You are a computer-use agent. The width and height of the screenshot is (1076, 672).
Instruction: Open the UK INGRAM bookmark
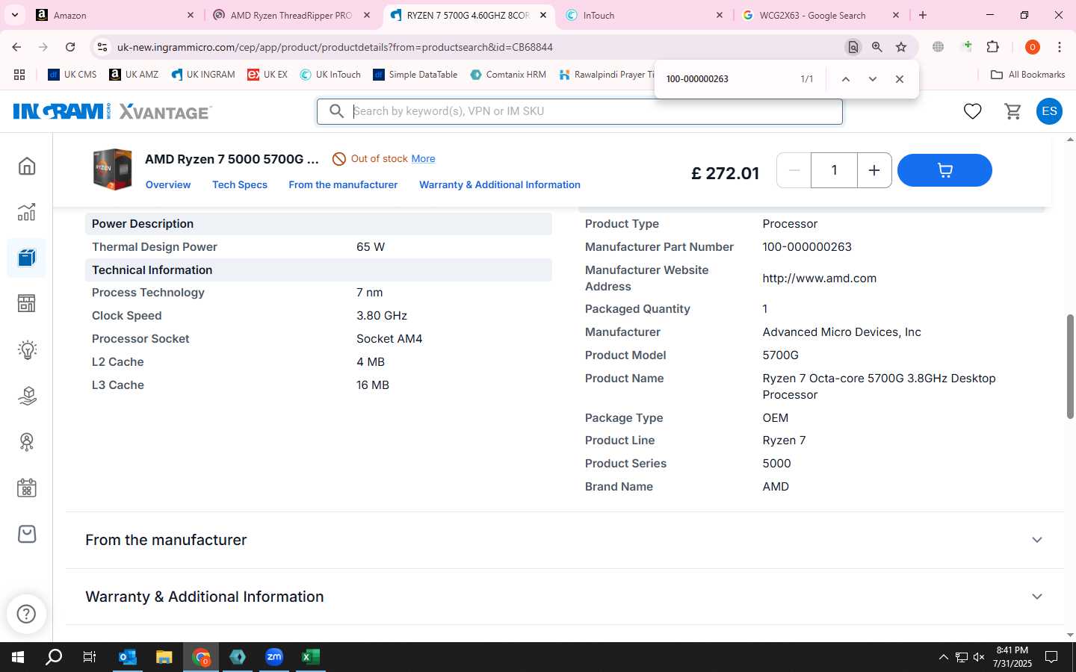pos(203,75)
